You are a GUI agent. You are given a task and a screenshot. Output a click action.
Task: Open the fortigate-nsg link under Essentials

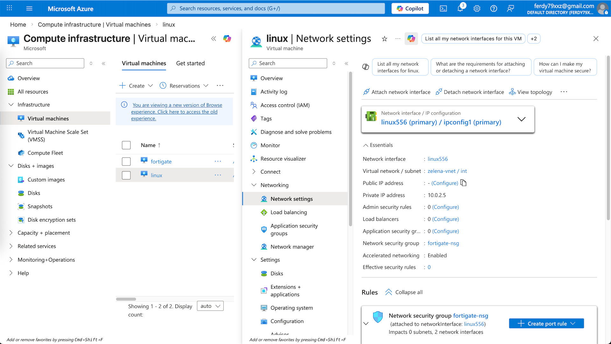point(443,243)
